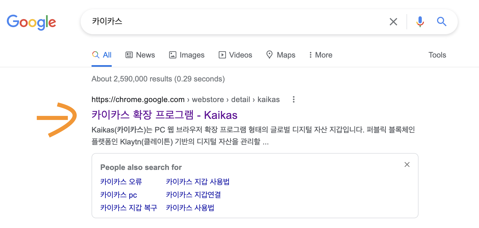Submit search with the magnifying glass icon
This screenshot has height=228, width=479.
[441, 22]
